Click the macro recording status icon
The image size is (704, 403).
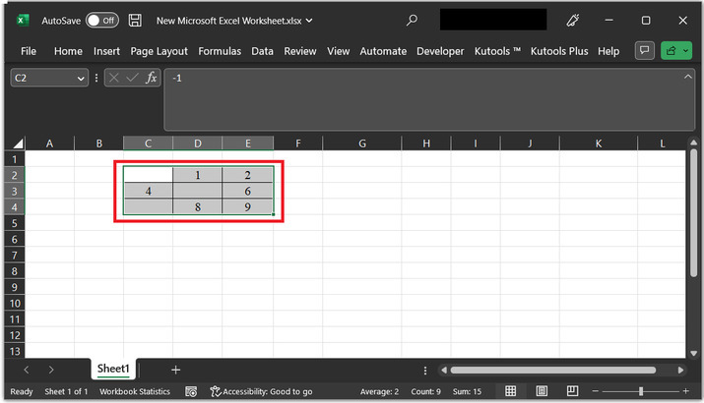[191, 391]
